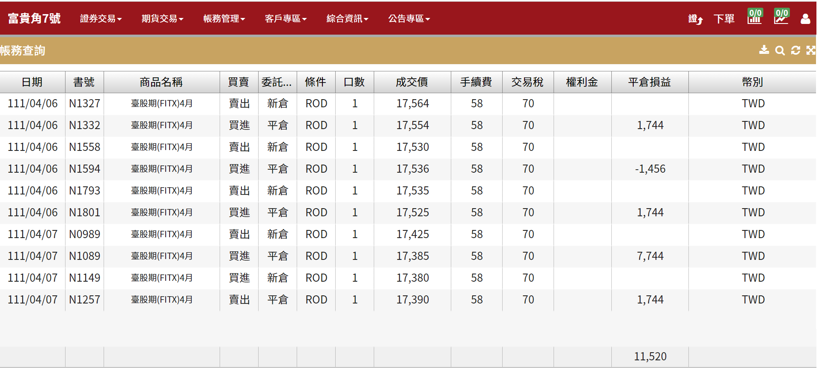
Task: Click 臺股期(FITX)4月 in N1801 row
Action: tap(161, 212)
